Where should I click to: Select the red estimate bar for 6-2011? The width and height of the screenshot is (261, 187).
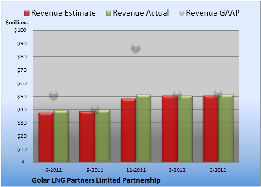46,137
